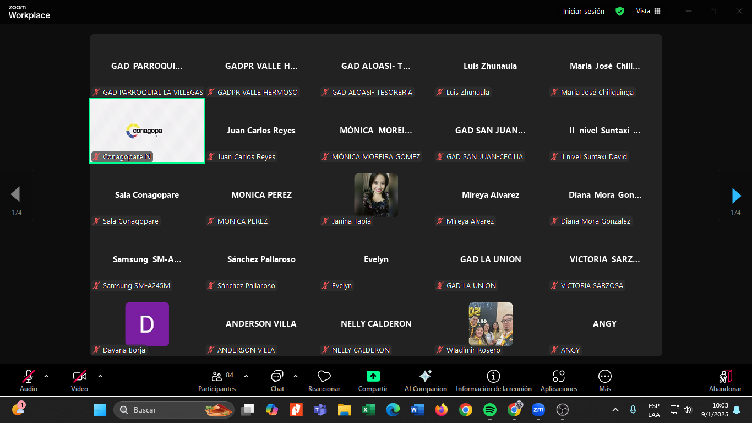Leave the meeting via Abandonar
The height and width of the screenshot is (423, 752).
pos(725,380)
